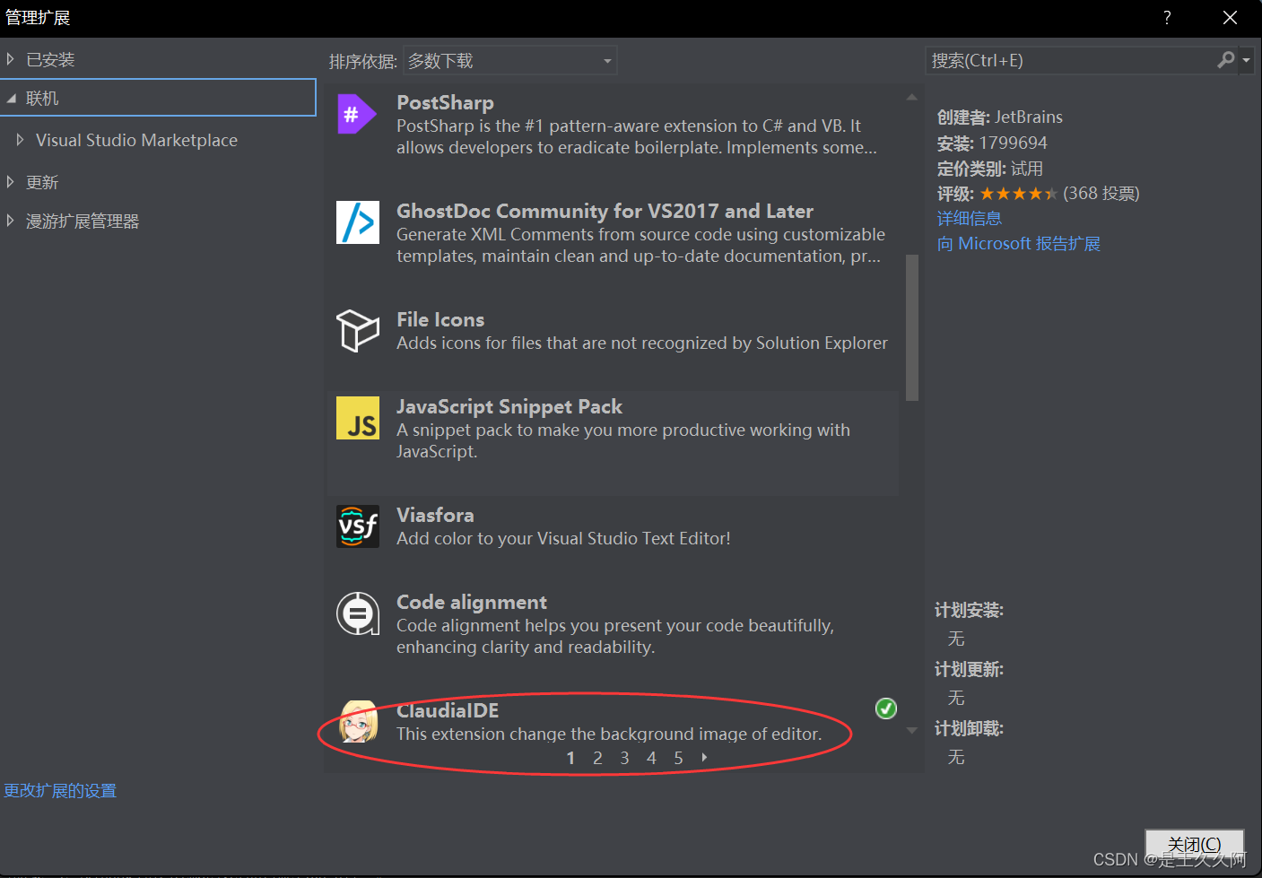The height and width of the screenshot is (878, 1262).
Task: Click the Code alignment extension icon
Action: (358, 613)
